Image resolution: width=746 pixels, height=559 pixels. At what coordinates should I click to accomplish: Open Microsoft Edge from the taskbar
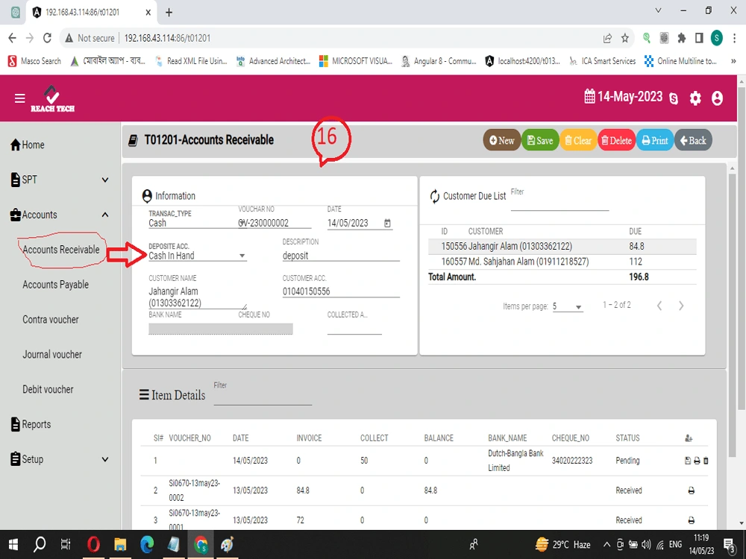[147, 544]
